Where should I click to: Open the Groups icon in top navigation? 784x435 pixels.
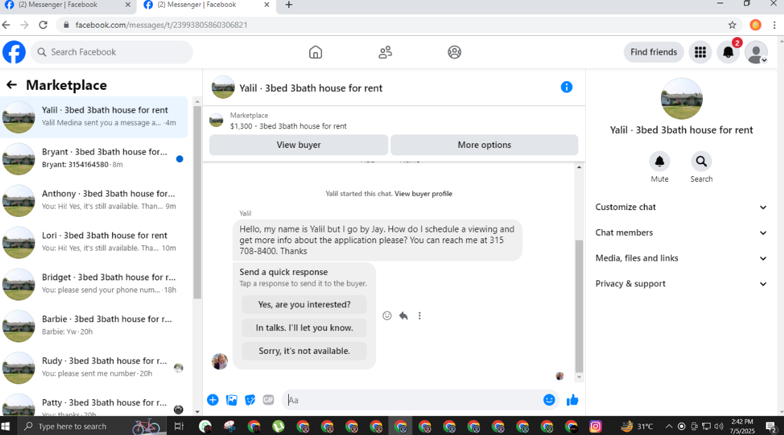(455, 52)
